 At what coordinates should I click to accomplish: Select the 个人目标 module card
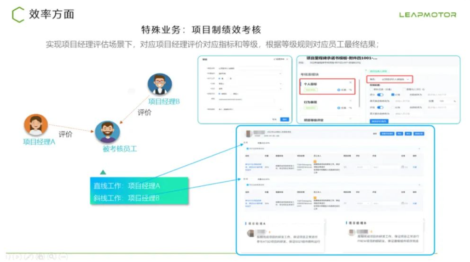(327, 87)
